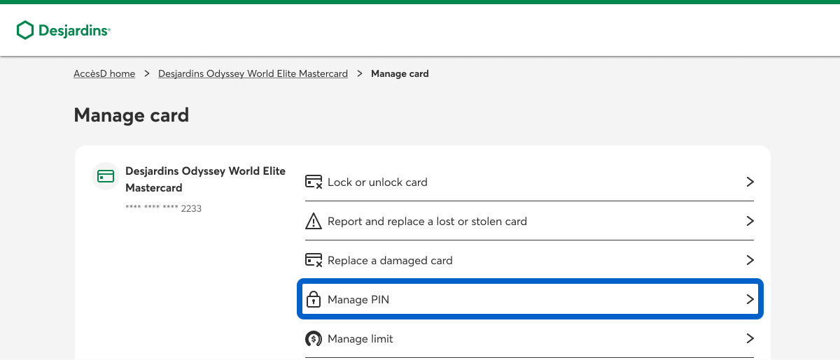Open Desjardins Odyssey World Elite Mastercard breadcrumb

point(253,73)
